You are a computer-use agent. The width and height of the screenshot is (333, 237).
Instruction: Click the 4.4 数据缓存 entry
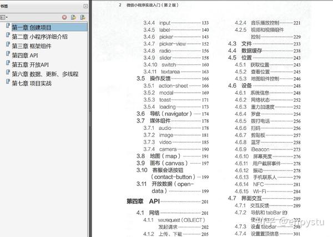coord(264,51)
